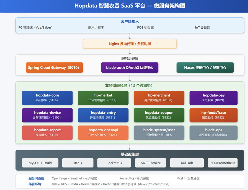Click the RocketMQ (异步解耦) text
This screenshot has width=248, height=190.
[134, 178]
